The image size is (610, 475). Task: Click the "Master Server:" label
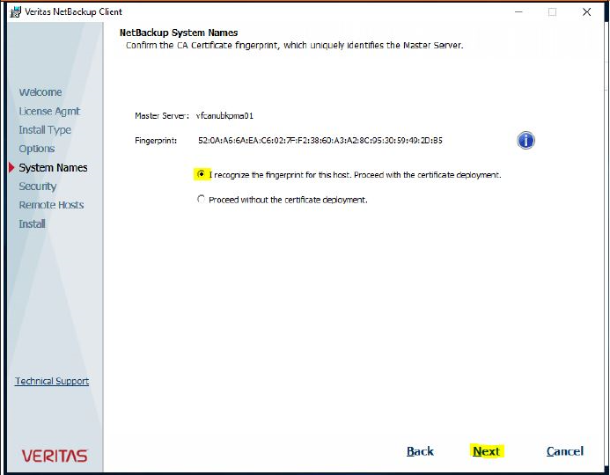tap(162, 116)
